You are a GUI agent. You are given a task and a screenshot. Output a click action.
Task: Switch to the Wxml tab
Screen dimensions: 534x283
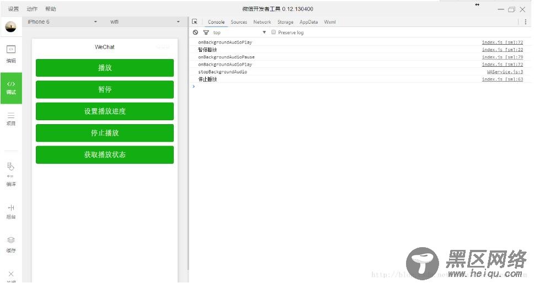330,22
